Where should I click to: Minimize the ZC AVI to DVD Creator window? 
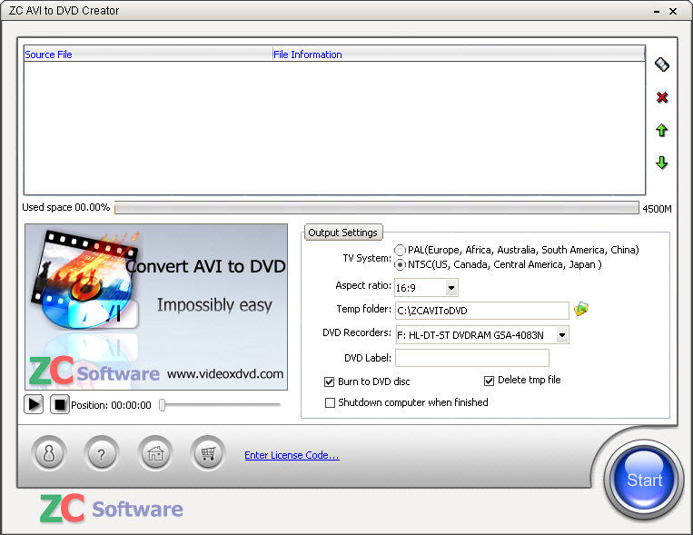657,12
